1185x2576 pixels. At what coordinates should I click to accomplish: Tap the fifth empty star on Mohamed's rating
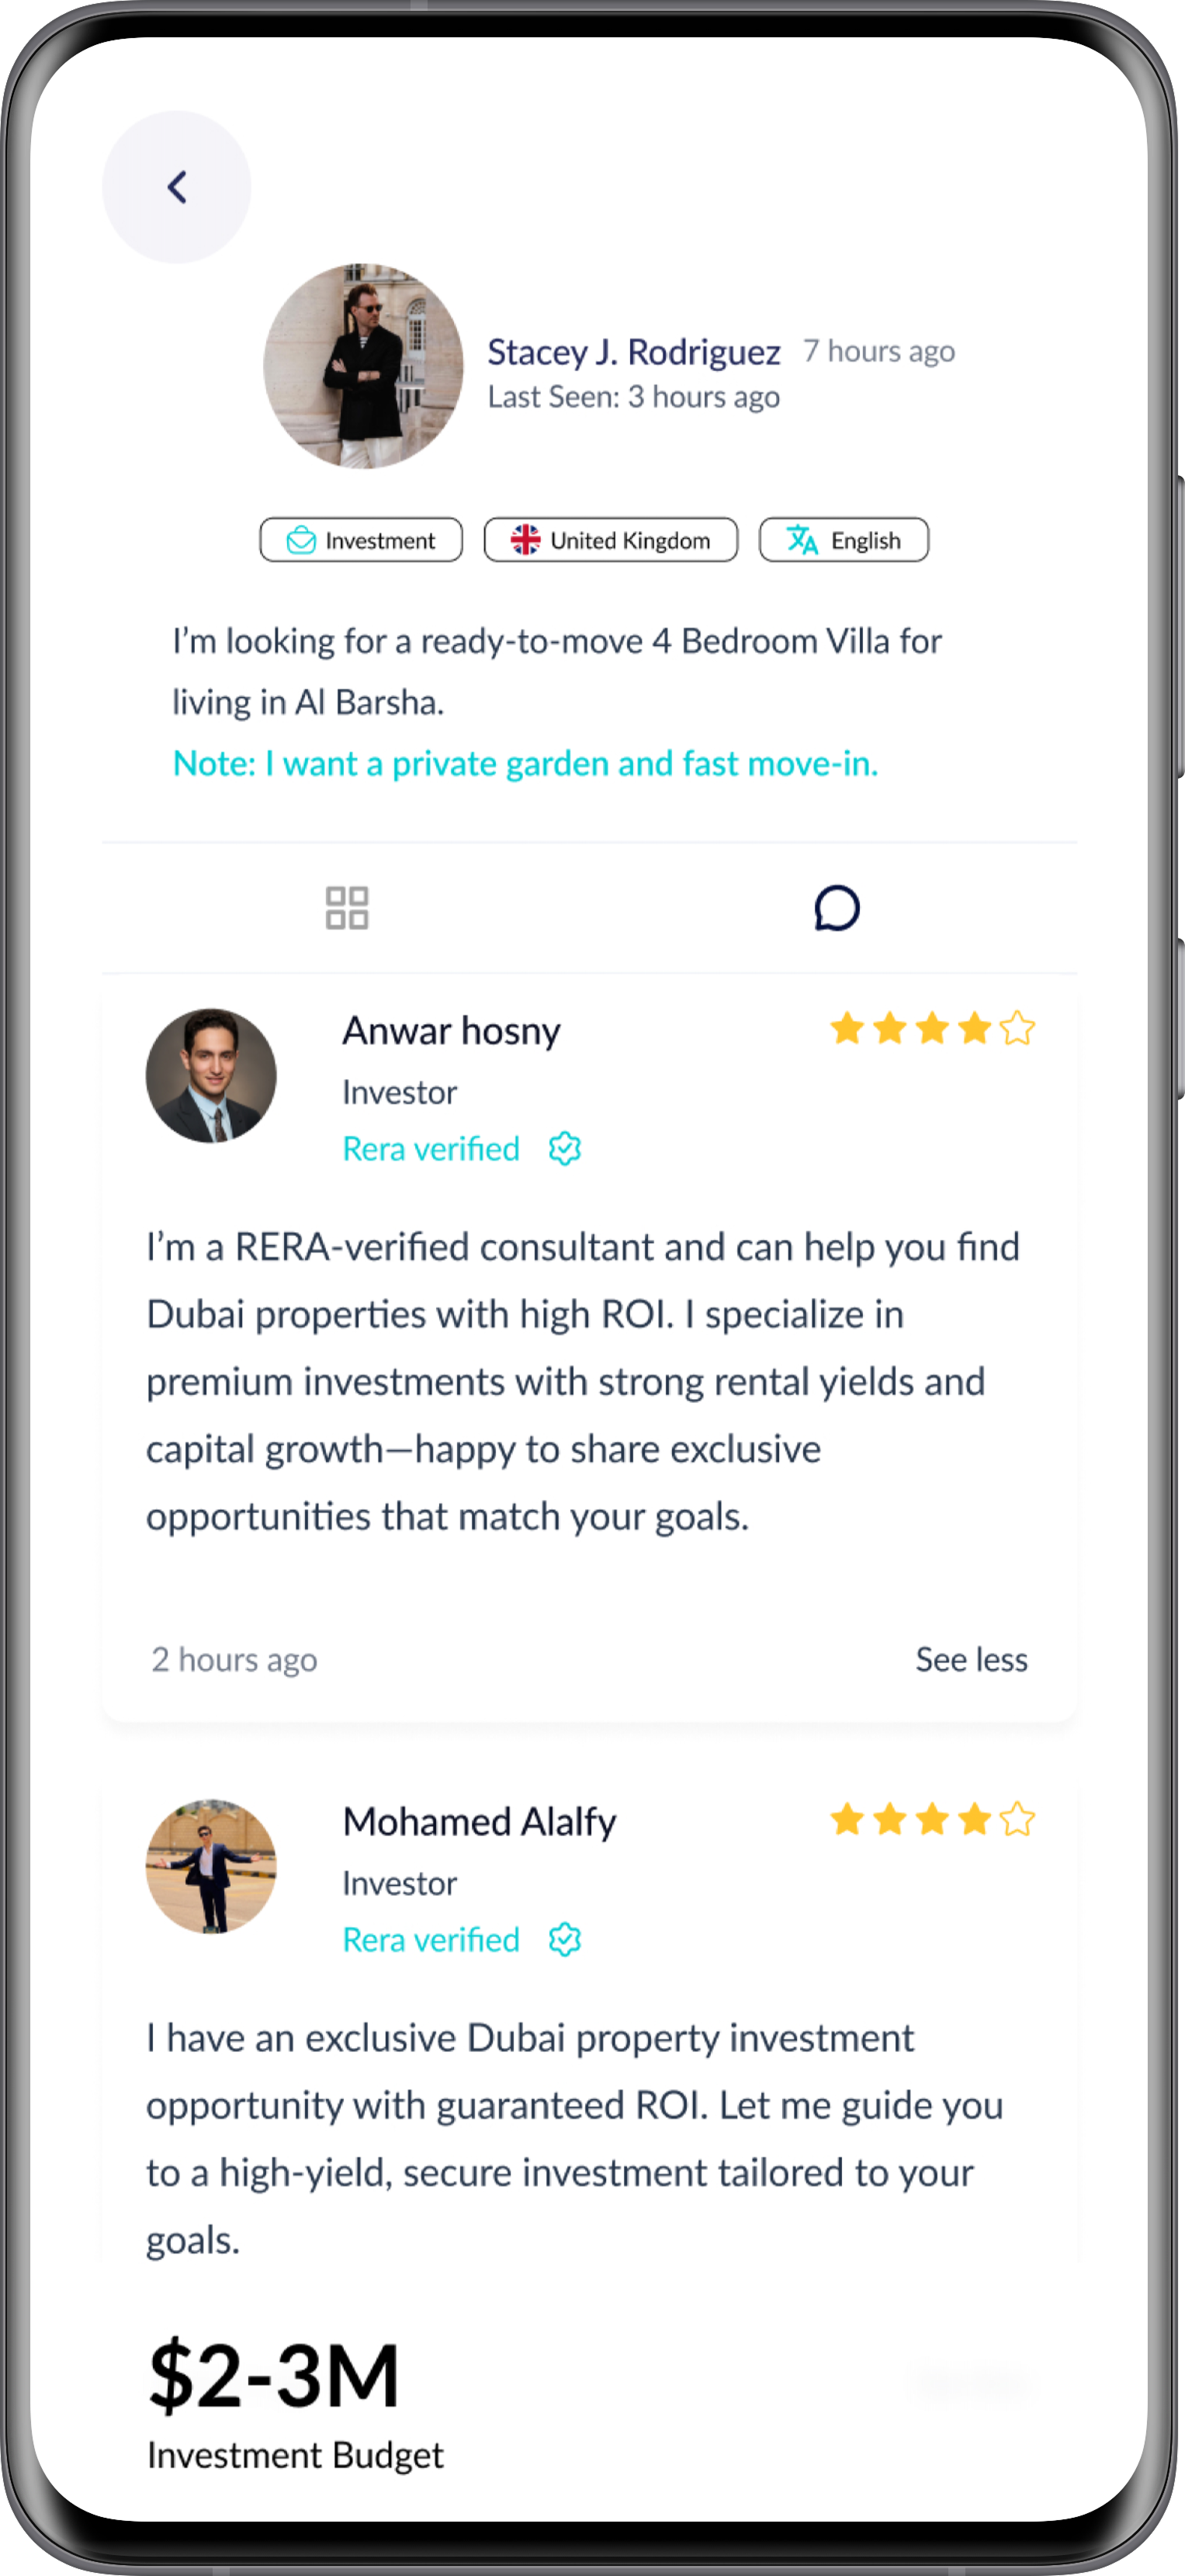click(x=1017, y=1819)
